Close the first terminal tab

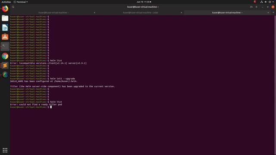(94, 12)
